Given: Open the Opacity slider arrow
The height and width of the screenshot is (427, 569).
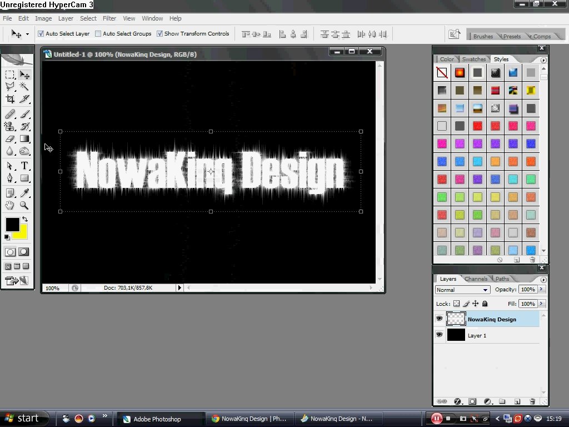Looking at the screenshot, I should pos(541,289).
